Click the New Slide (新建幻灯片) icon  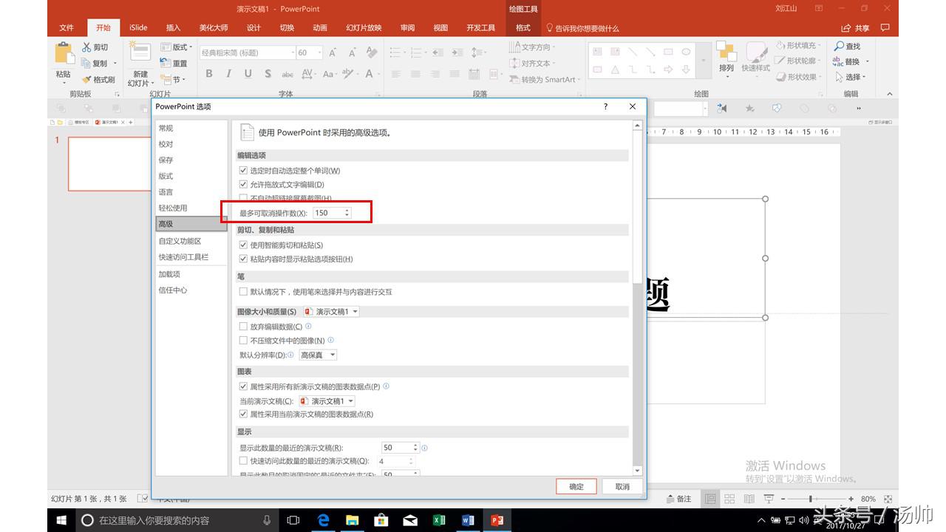coord(140,53)
